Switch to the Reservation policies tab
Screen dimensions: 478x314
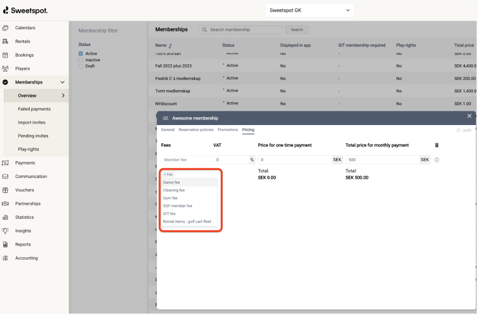point(196,130)
